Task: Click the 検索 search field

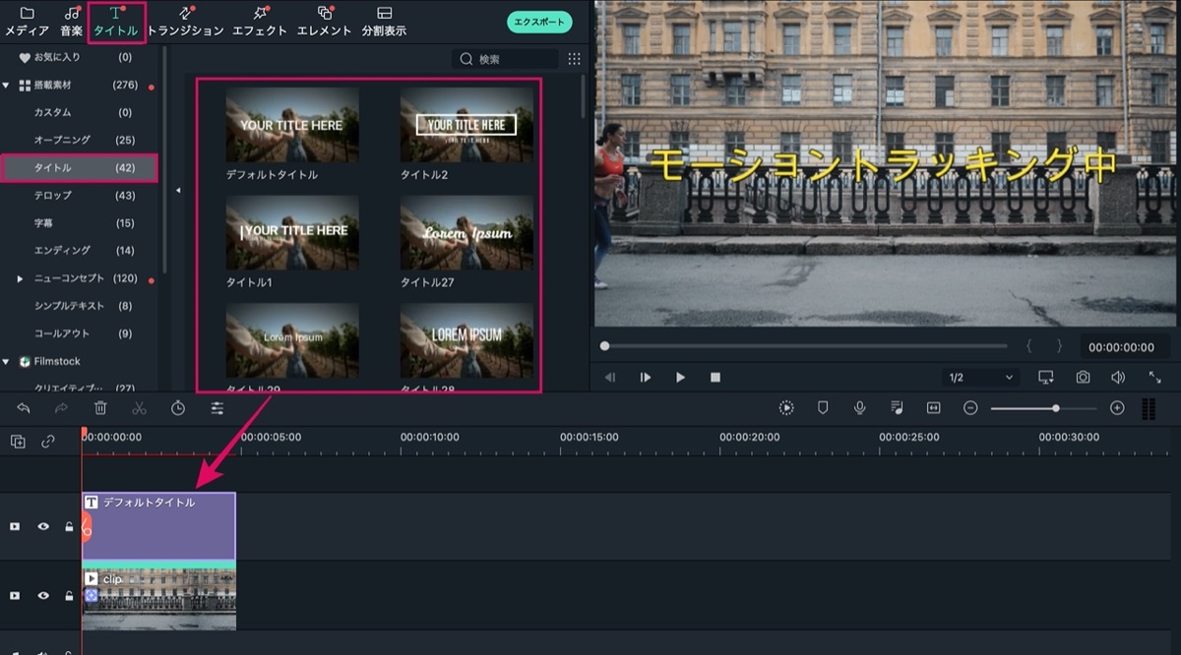Action: pos(505,59)
